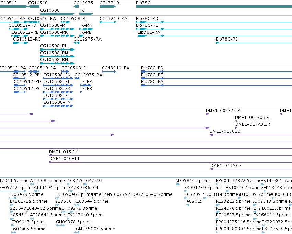
Task: Select transcript Eip78C-RE label
Action: click(x=147, y=25)
